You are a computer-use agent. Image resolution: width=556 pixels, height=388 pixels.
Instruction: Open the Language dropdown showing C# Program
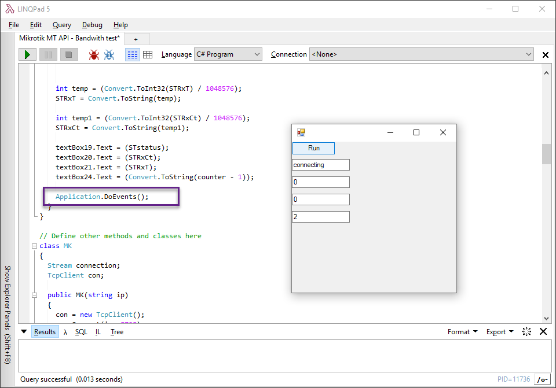point(228,54)
